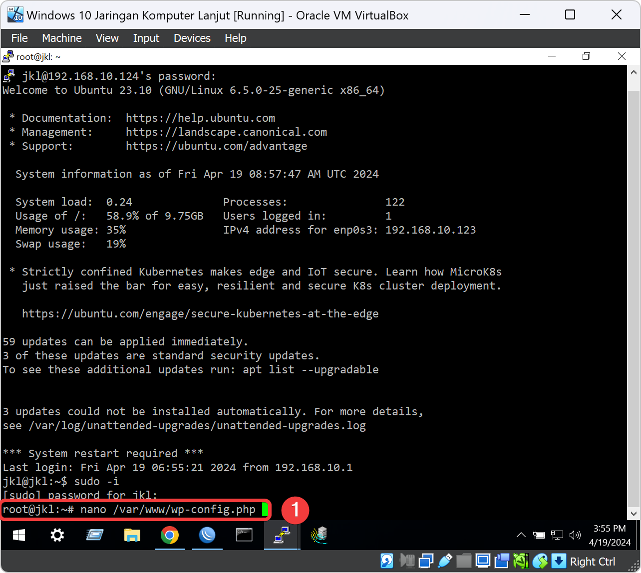The width and height of the screenshot is (641, 573).
Task: Open the volume speaker tray icon
Action: pyautogui.click(x=575, y=536)
